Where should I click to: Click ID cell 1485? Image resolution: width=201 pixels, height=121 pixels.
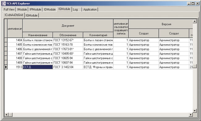15,45
